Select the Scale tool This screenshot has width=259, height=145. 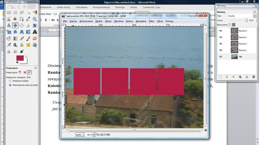(9, 32)
